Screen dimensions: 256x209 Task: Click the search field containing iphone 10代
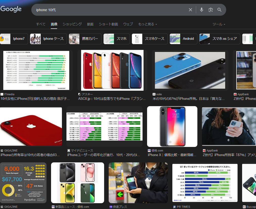coord(109,10)
